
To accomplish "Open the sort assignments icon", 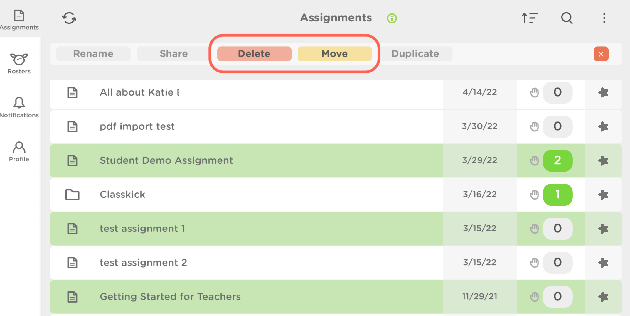I will pyautogui.click(x=530, y=18).
